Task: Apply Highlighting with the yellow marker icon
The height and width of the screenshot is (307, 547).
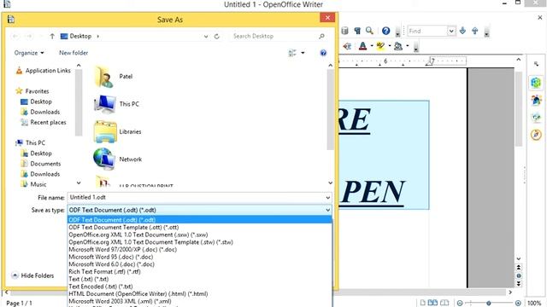Action: (380, 46)
